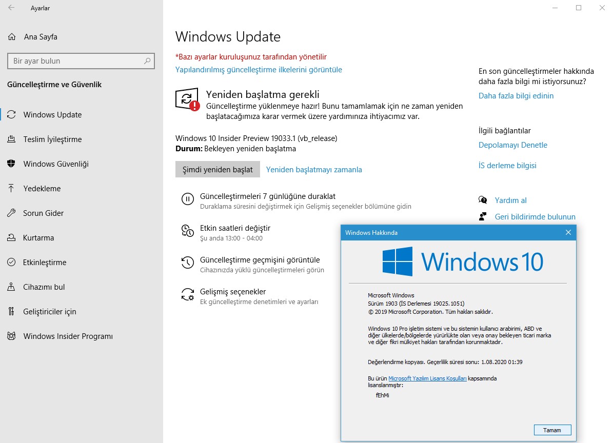613x443 pixels.
Task: Open Microsoft Yazılım Lisans Koşulları link
Action: 427,378
